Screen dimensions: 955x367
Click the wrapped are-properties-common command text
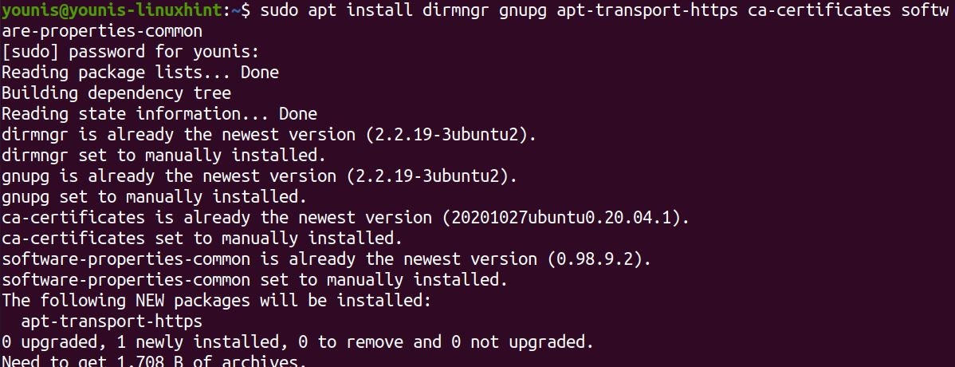click(101, 31)
